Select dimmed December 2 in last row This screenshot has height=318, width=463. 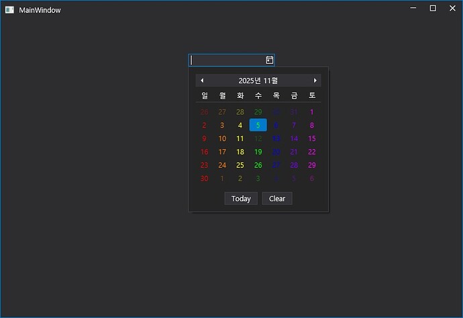tap(240, 178)
